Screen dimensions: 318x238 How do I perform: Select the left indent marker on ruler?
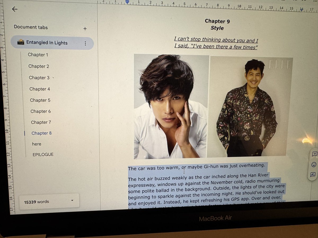pos(127,2)
